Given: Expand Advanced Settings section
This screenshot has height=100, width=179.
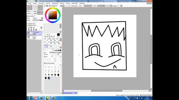Looking at the screenshot, I should (45, 63).
